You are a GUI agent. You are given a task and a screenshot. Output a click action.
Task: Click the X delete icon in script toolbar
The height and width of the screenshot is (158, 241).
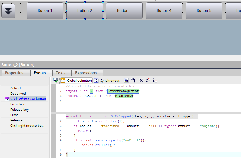(141, 80)
